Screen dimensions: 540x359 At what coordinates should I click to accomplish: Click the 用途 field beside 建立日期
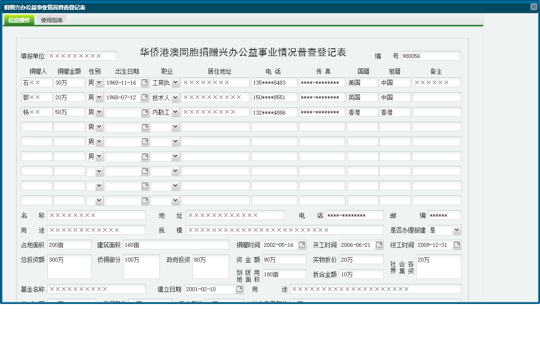375,289
